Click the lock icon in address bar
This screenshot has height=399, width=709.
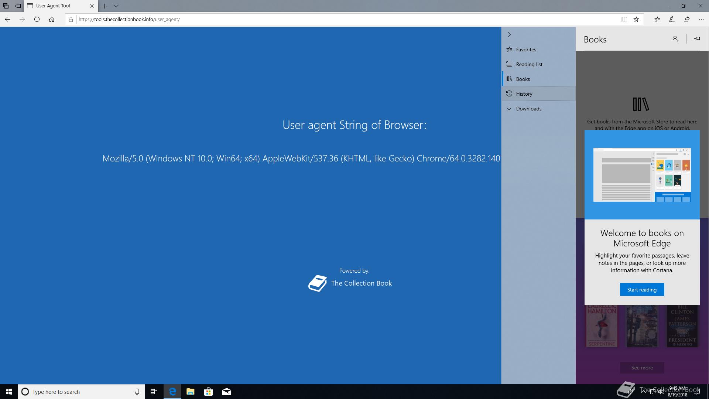click(x=71, y=19)
